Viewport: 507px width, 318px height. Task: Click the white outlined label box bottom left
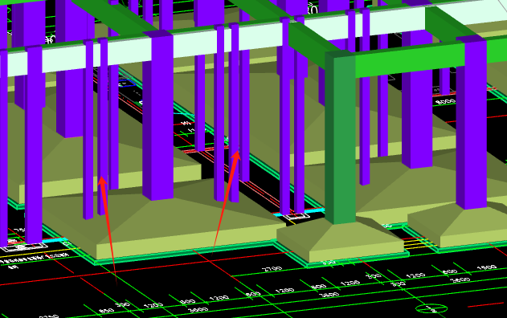click(23, 247)
